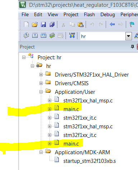Open the View menu
The image size is (138, 170).
[x=53, y=15]
